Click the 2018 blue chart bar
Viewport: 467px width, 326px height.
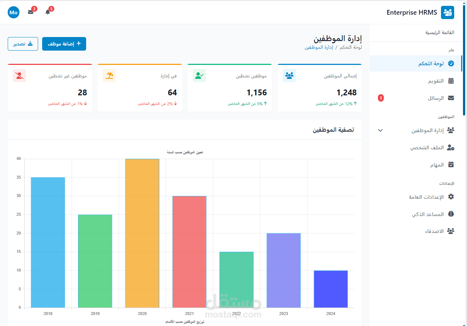(48, 242)
